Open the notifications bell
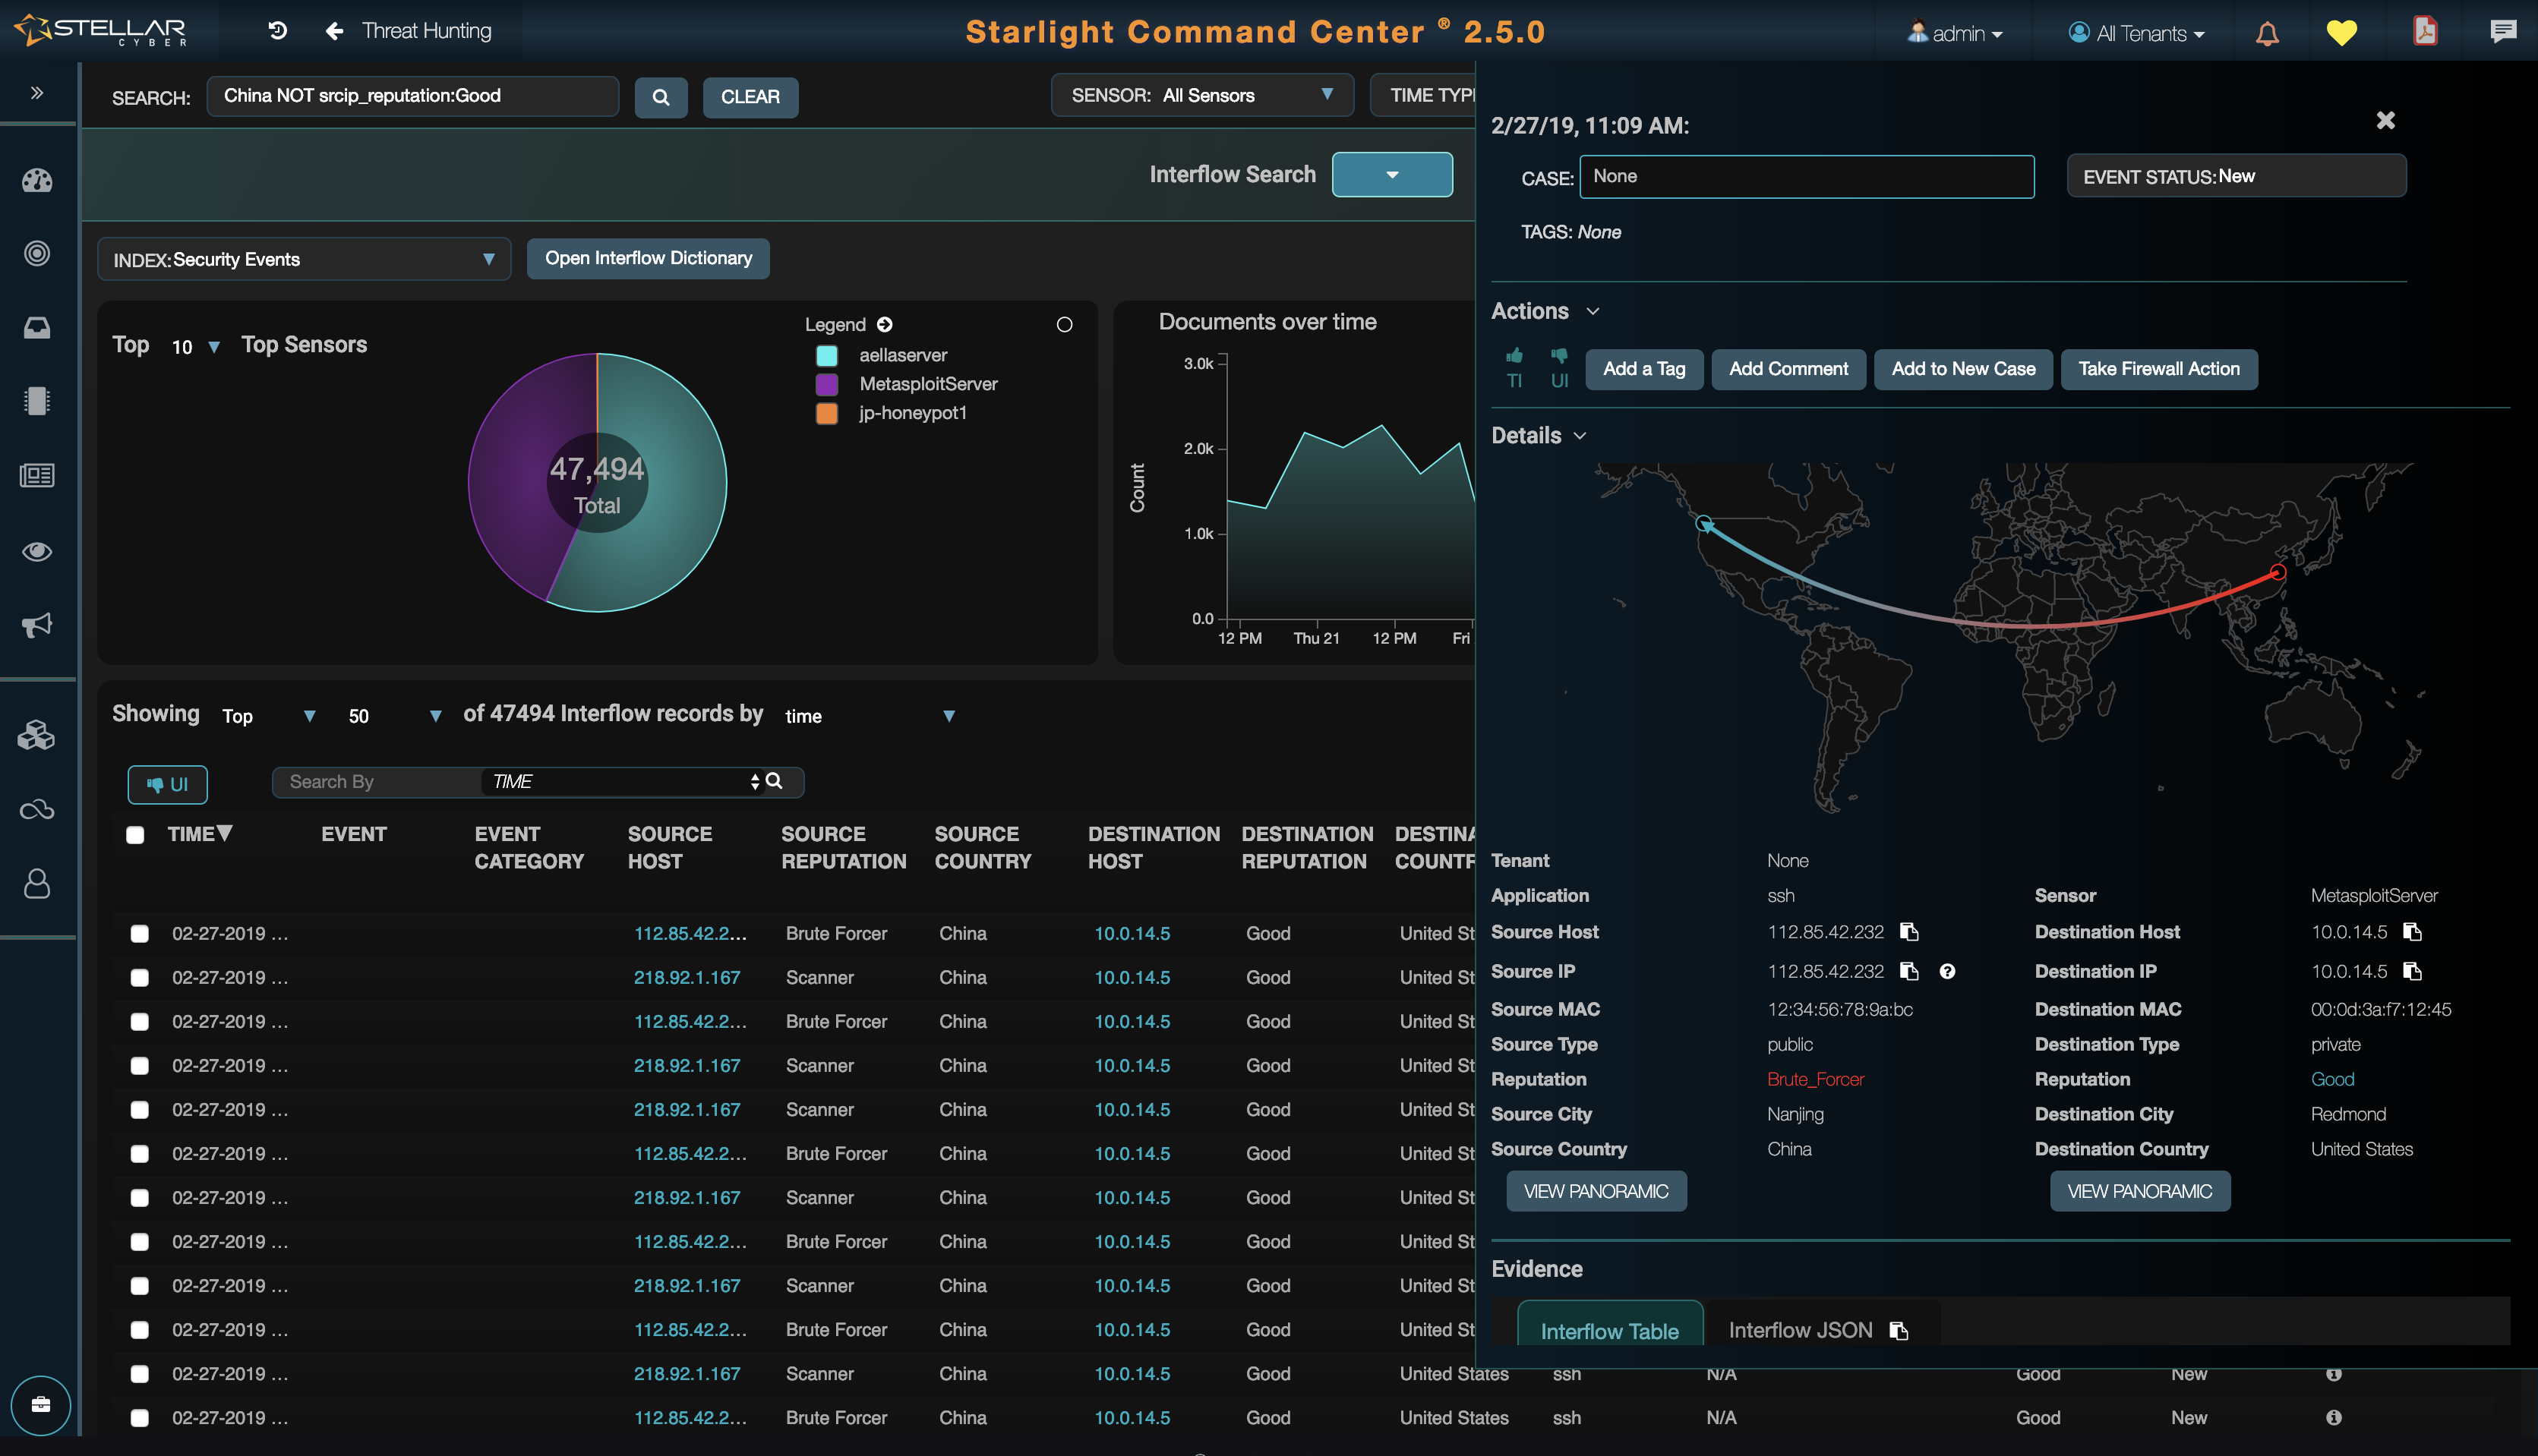This screenshot has width=2538, height=1456. pos(2267,33)
